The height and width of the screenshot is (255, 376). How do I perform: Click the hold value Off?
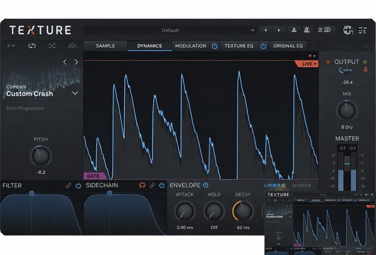(x=214, y=227)
